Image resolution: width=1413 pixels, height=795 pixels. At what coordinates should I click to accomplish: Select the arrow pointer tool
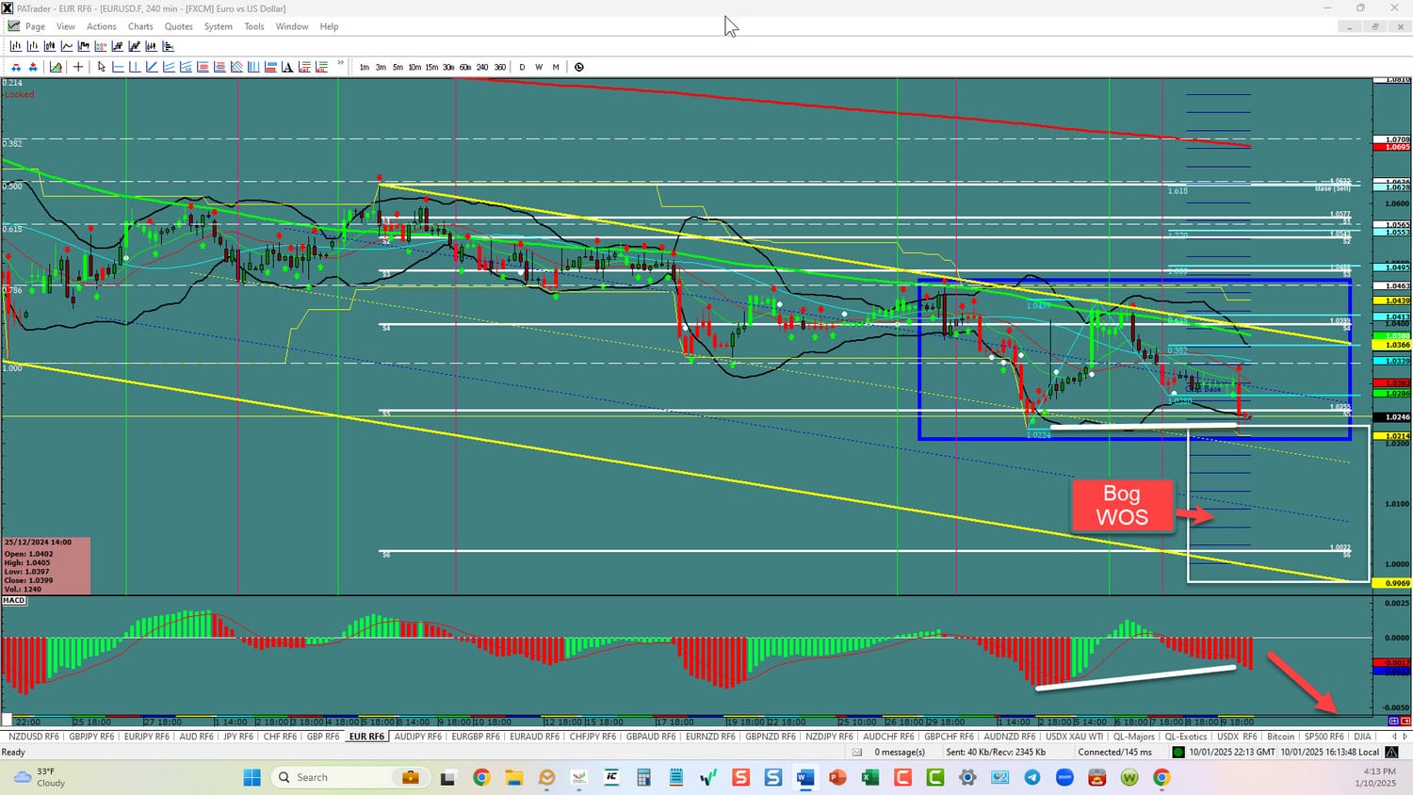pyautogui.click(x=102, y=67)
